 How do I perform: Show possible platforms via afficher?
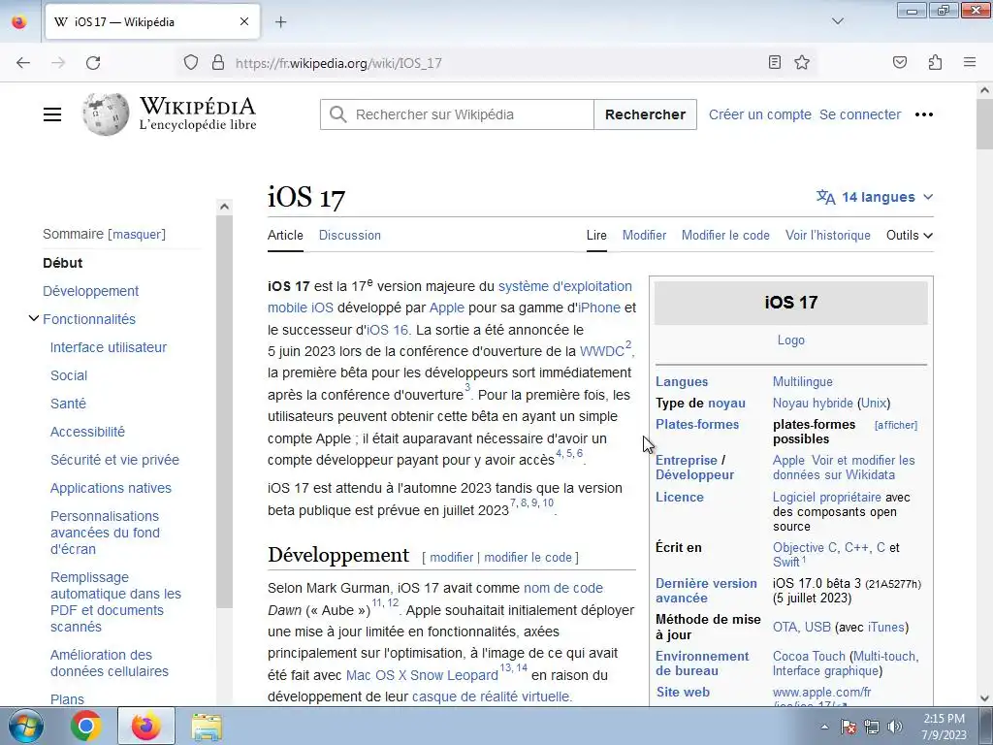(896, 425)
